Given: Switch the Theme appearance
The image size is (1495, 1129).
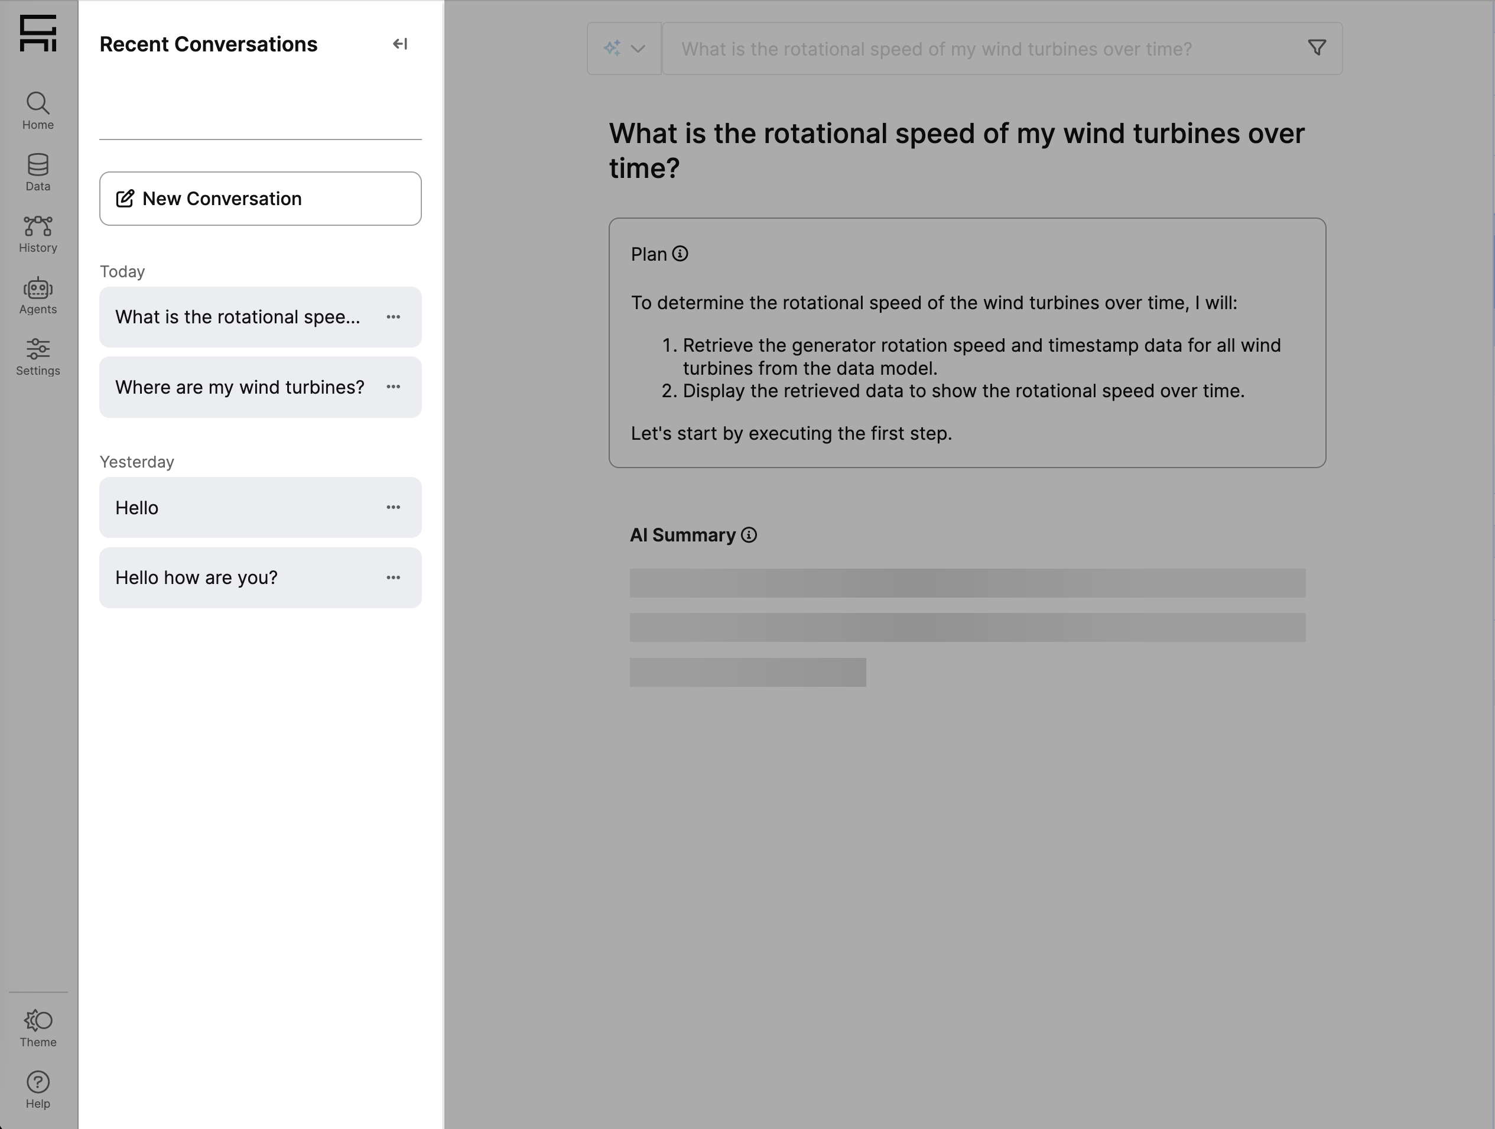Looking at the screenshot, I should pyautogui.click(x=38, y=1027).
